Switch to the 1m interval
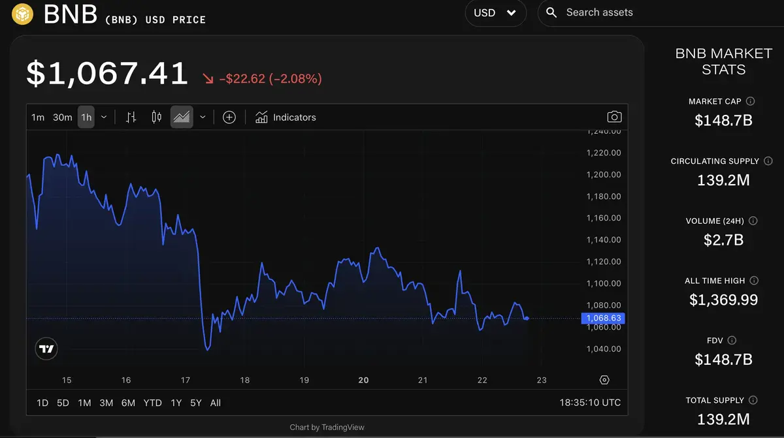Image resolution: width=784 pixels, height=438 pixels. click(x=38, y=117)
